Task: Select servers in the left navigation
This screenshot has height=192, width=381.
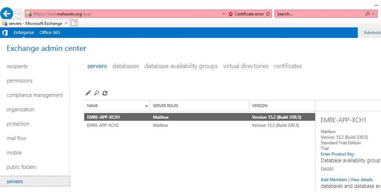Action: pyautogui.click(x=35, y=181)
